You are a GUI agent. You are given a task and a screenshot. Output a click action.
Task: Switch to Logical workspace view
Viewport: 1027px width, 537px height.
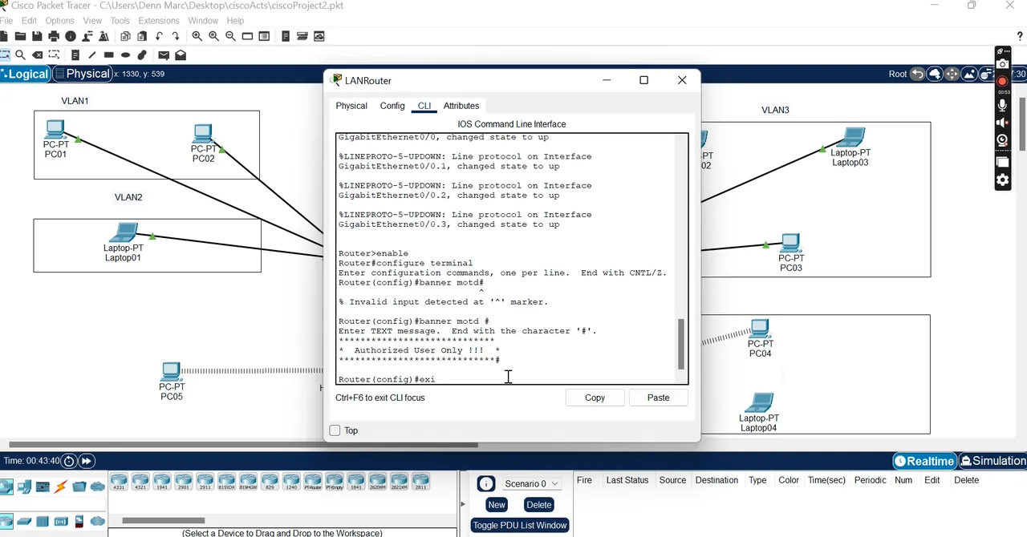(x=25, y=74)
